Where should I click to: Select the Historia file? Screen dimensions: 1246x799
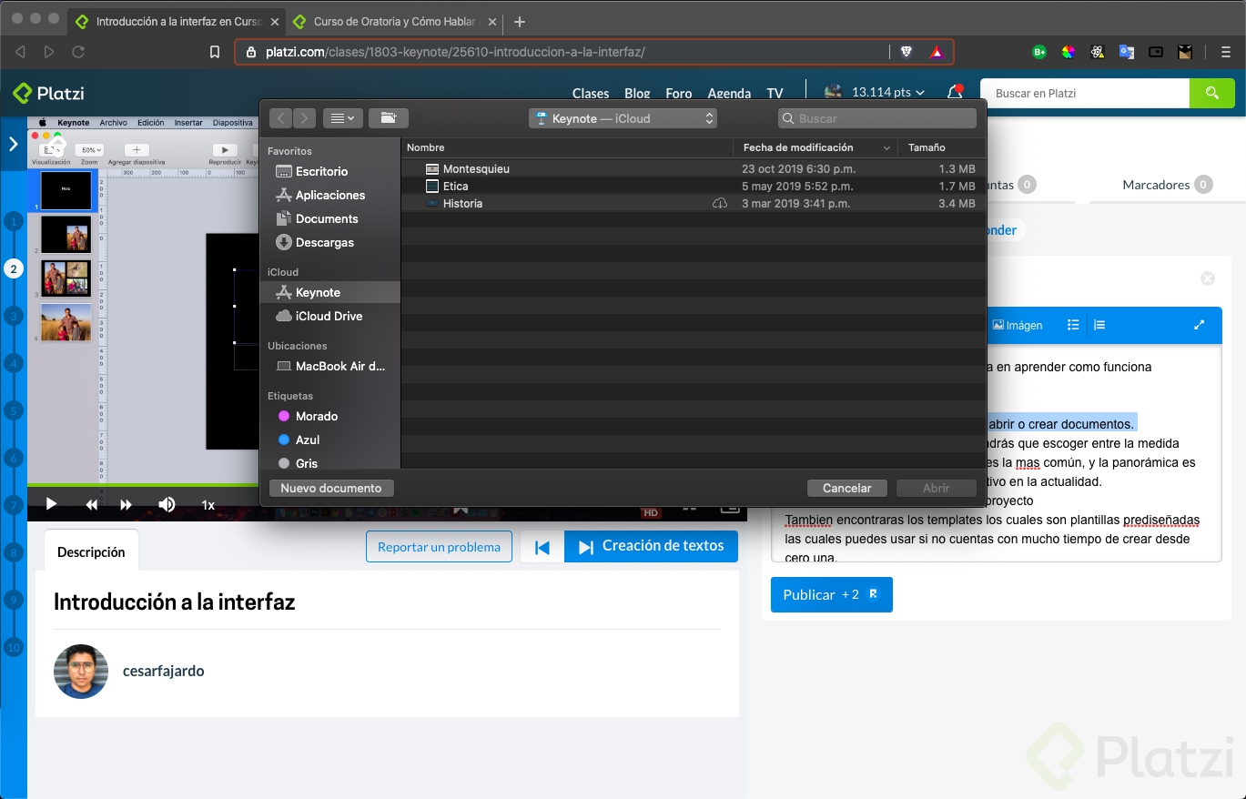point(694,203)
